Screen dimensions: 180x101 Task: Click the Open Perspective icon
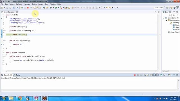(x=167, y=8)
